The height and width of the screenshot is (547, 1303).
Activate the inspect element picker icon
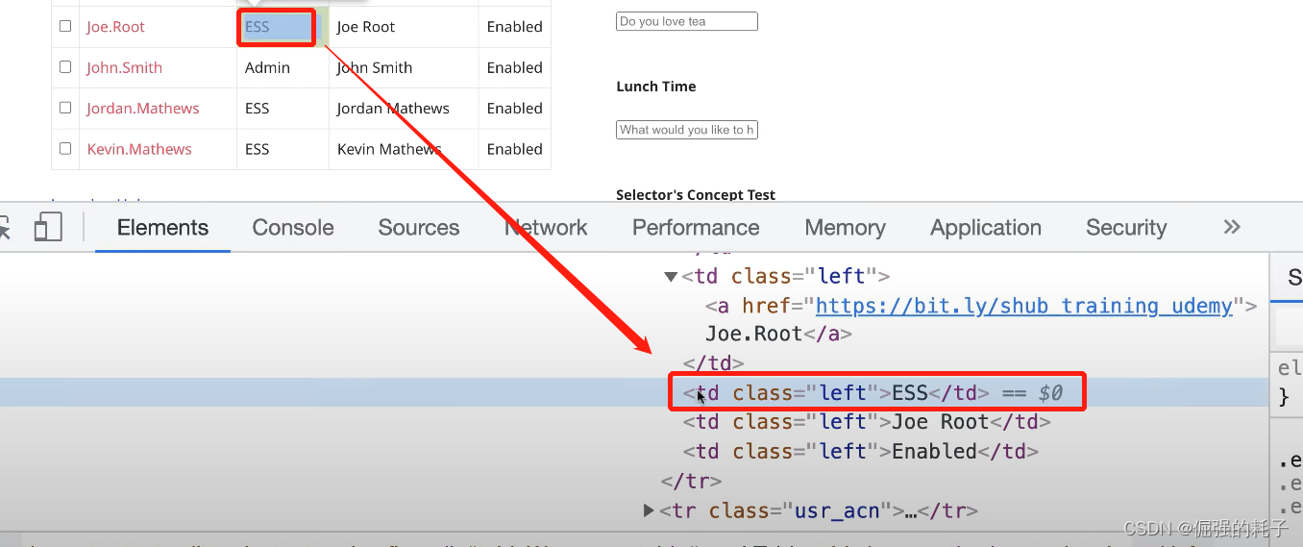[x=4, y=227]
